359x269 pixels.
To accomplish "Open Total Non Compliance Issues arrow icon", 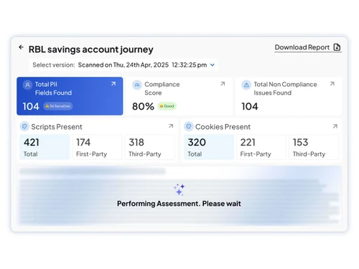I will [x=332, y=84].
